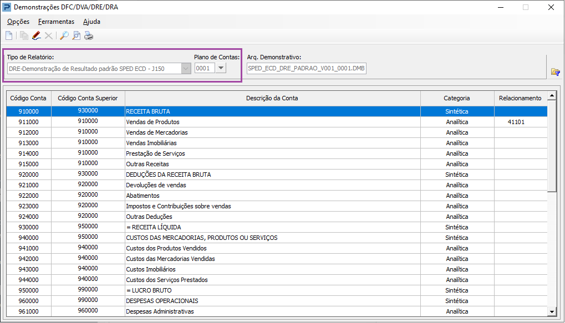Select the Outras Receitas row

[277, 164]
